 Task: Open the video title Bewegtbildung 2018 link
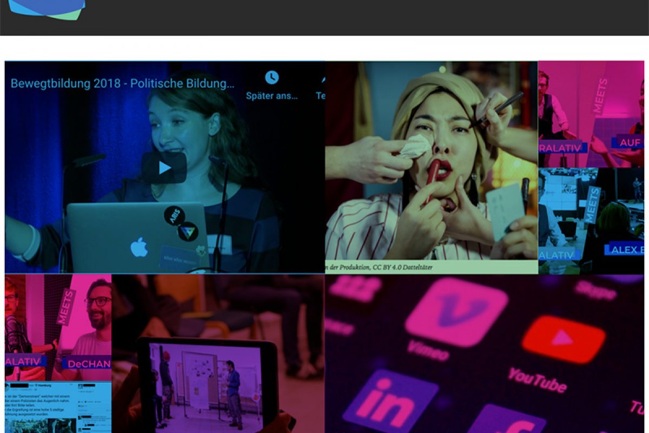click(x=123, y=84)
